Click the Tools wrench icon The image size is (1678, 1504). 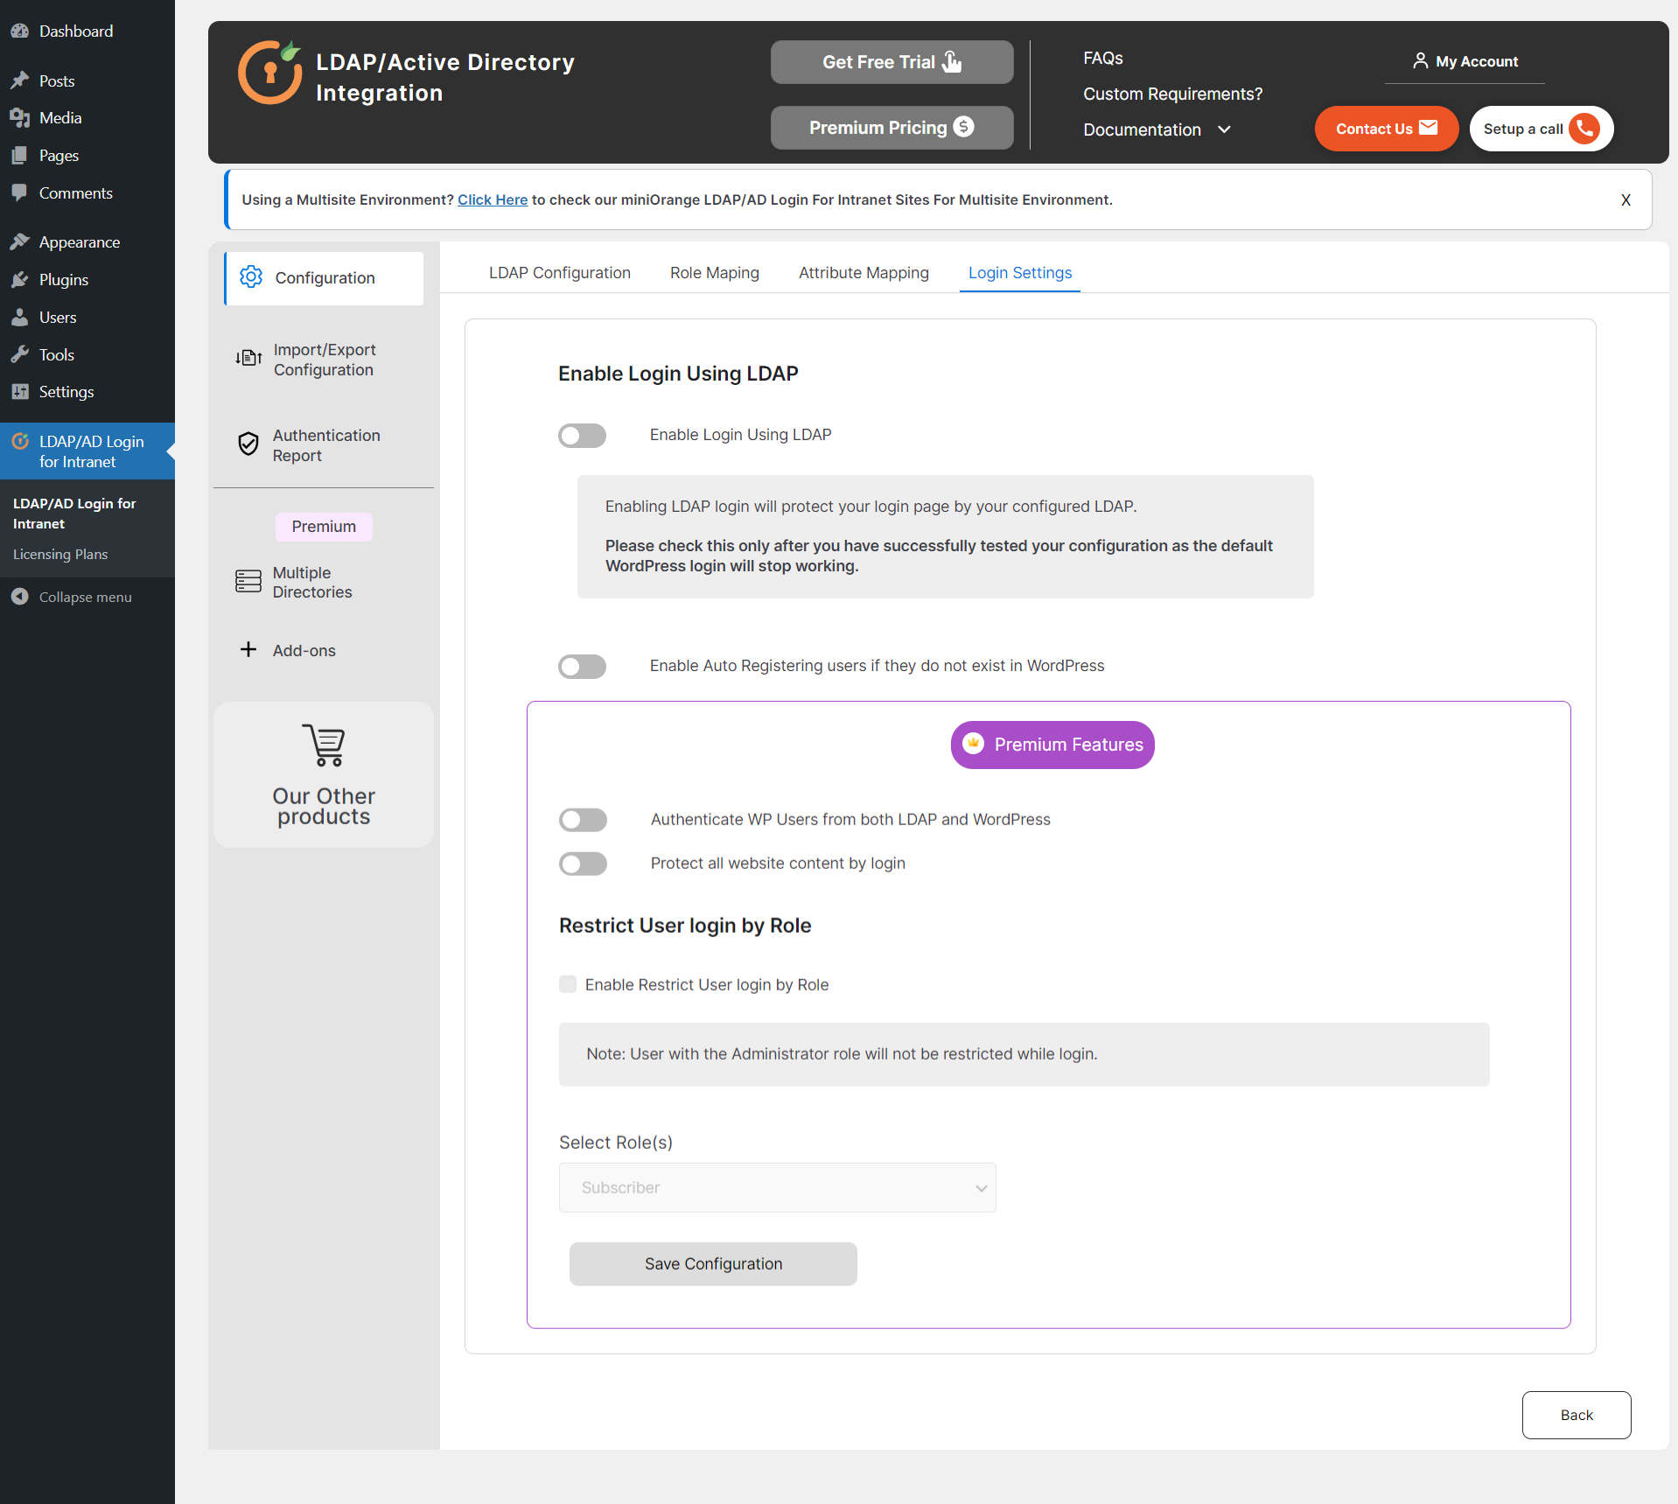tap(19, 354)
